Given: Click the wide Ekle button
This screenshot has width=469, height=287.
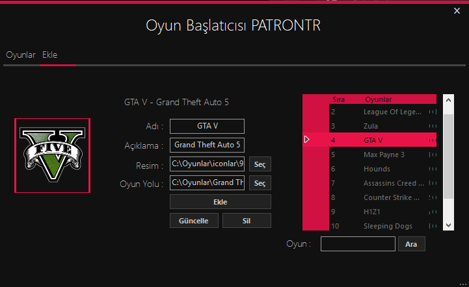Looking at the screenshot, I should pos(221,202).
